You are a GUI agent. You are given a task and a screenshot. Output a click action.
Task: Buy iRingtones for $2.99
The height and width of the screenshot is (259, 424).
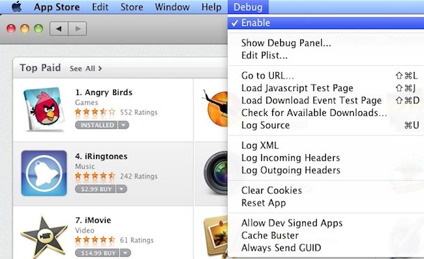click(x=95, y=189)
